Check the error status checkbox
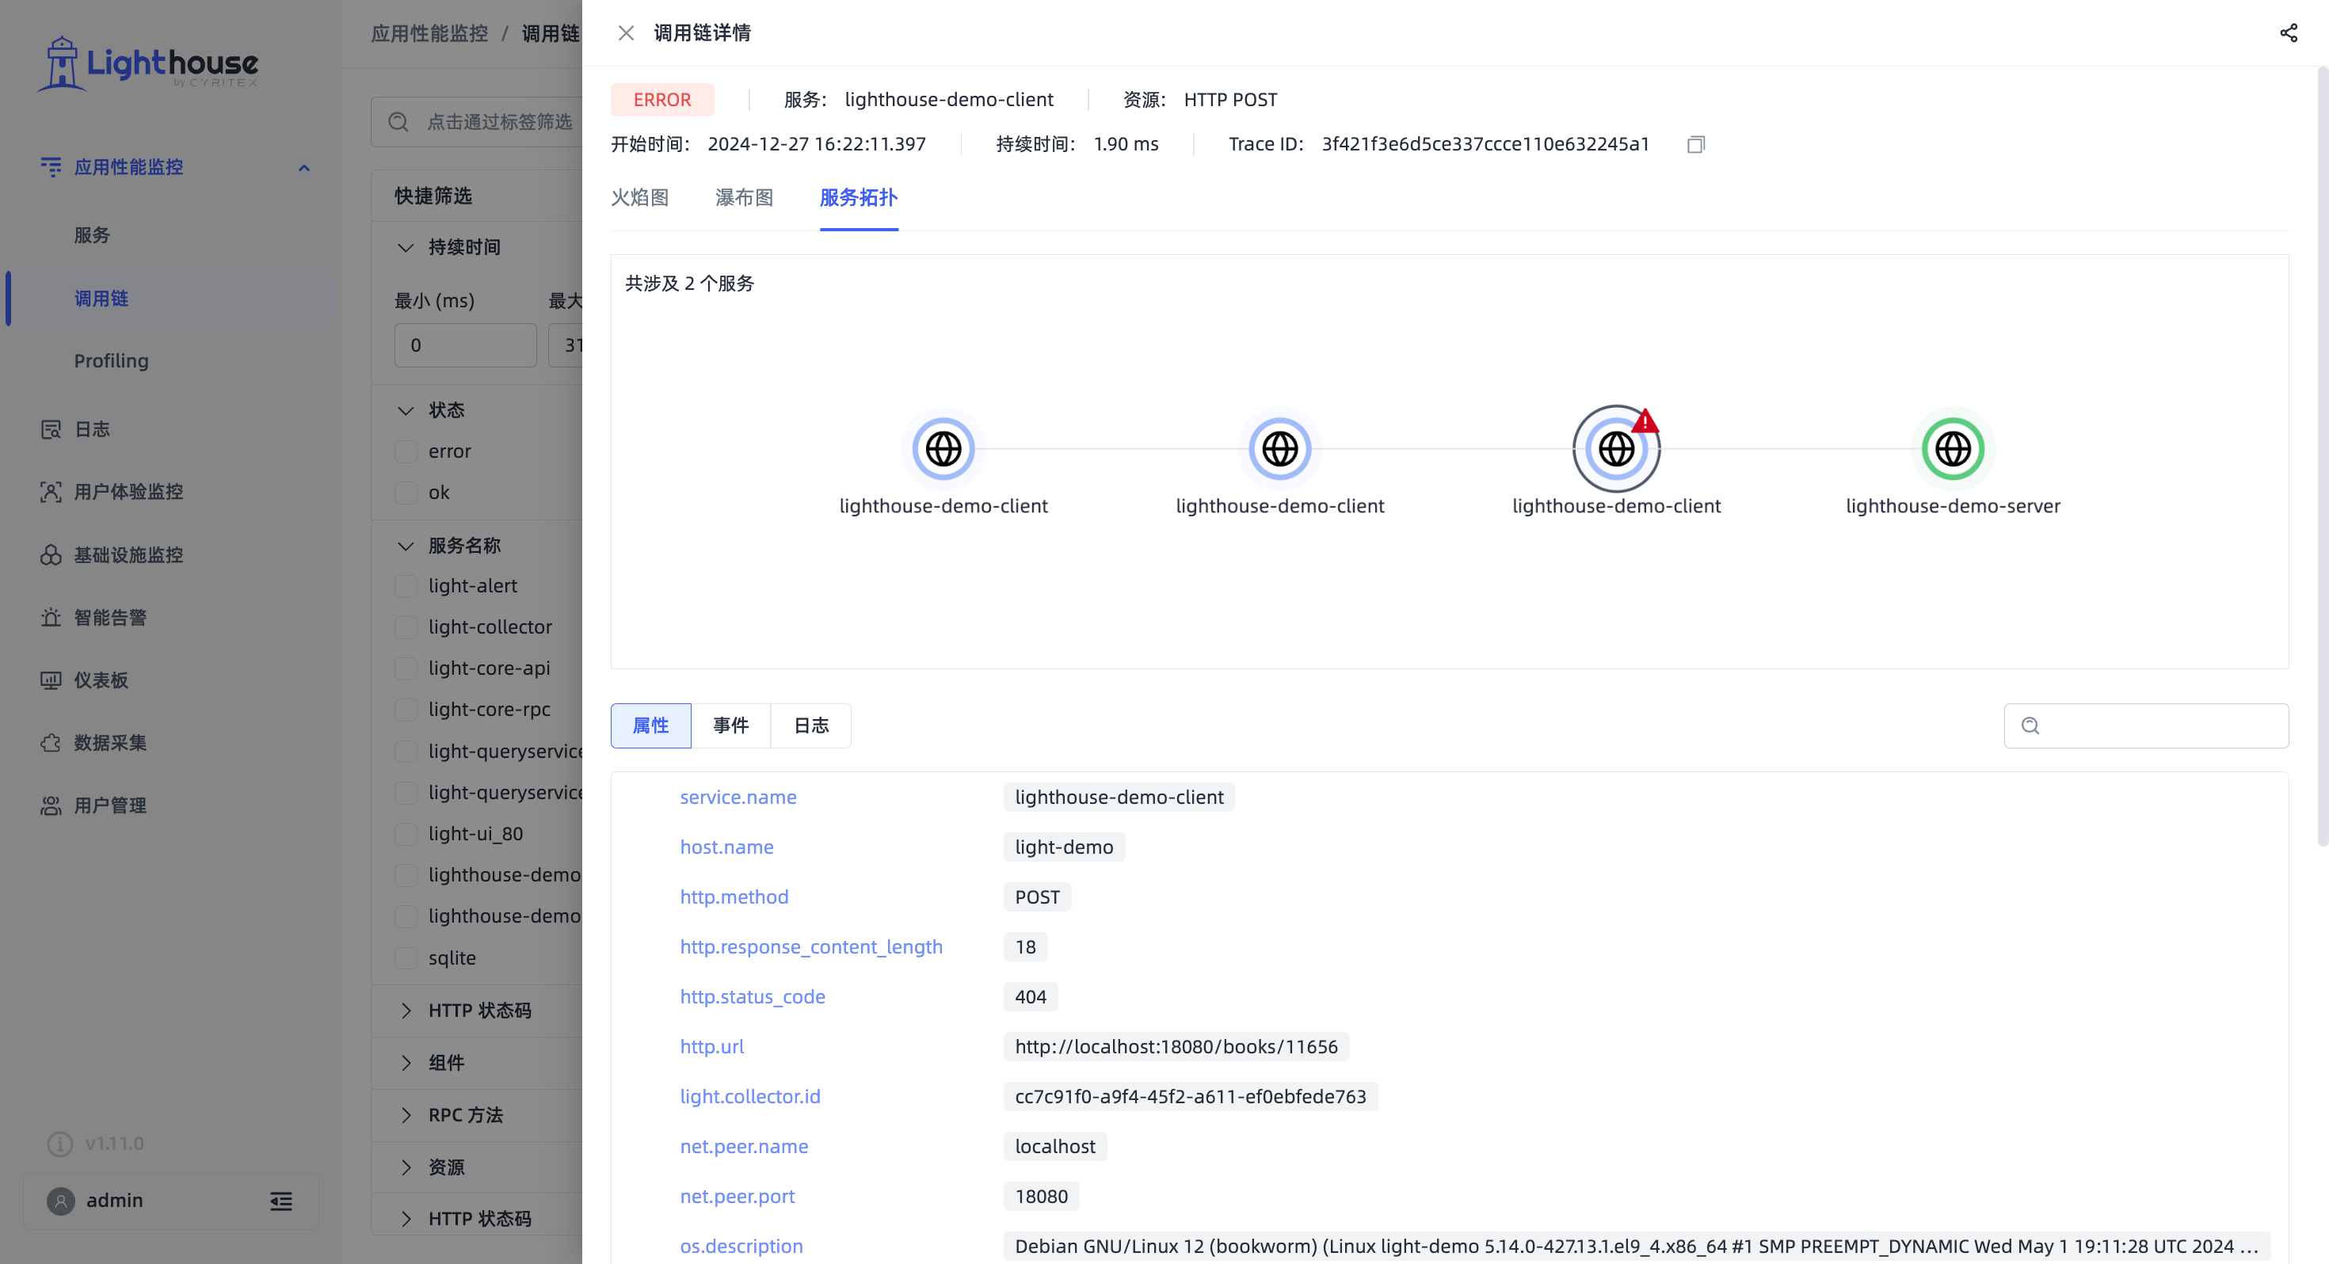This screenshot has width=2329, height=1264. point(406,451)
